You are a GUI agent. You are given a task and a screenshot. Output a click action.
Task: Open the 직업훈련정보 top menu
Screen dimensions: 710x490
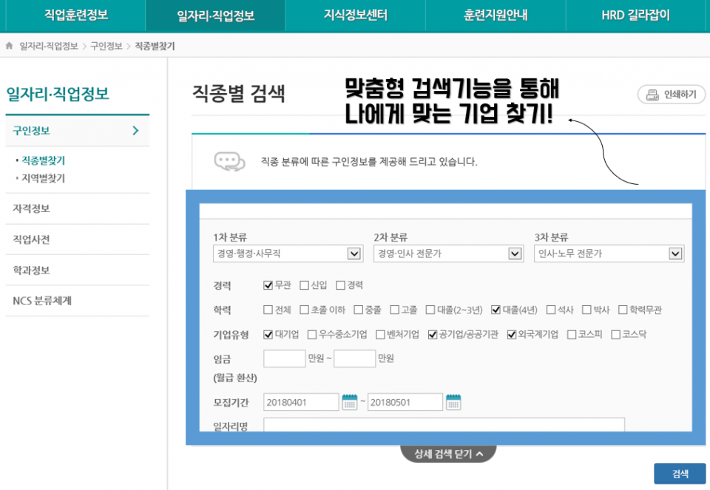(x=72, y=16)
